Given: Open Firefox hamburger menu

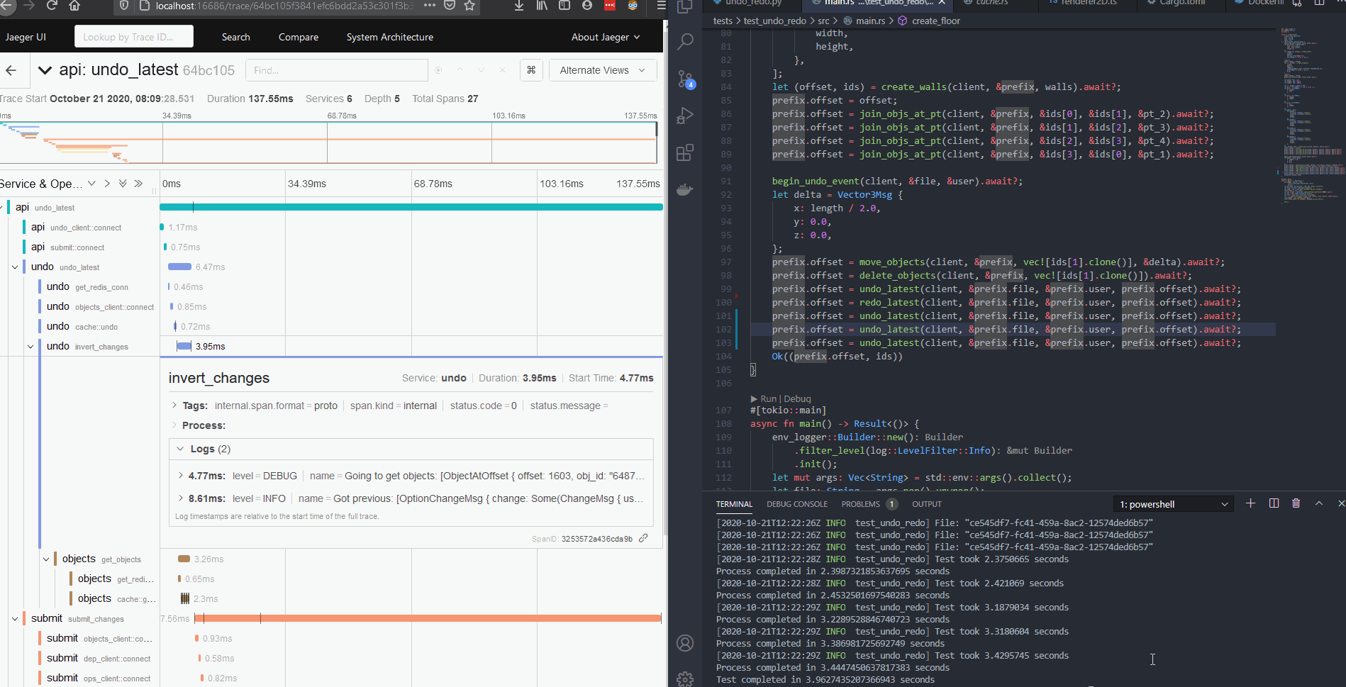Looking at the screenshot, I should pos(660,5).
